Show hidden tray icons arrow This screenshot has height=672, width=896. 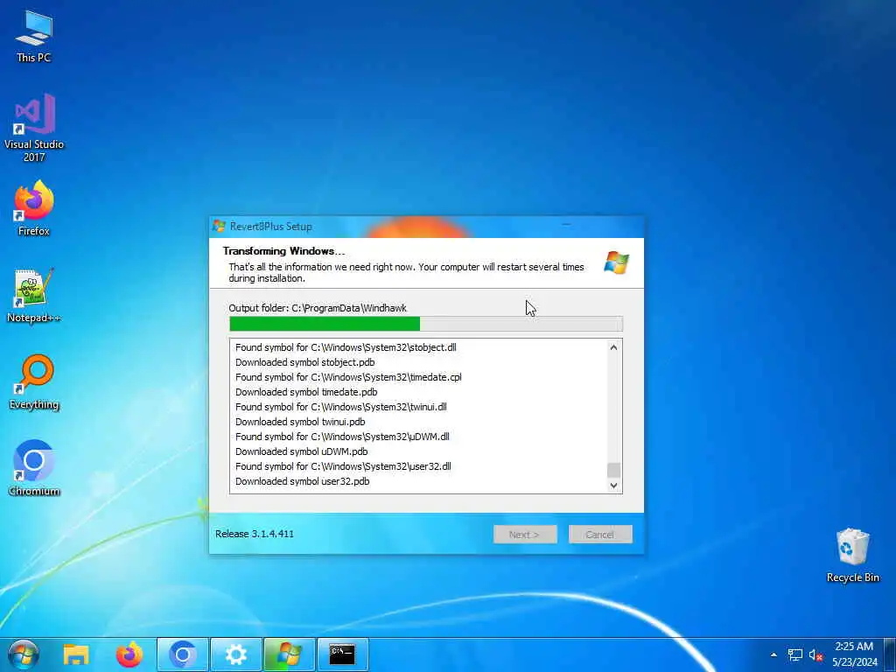click(x=773, y=654)
